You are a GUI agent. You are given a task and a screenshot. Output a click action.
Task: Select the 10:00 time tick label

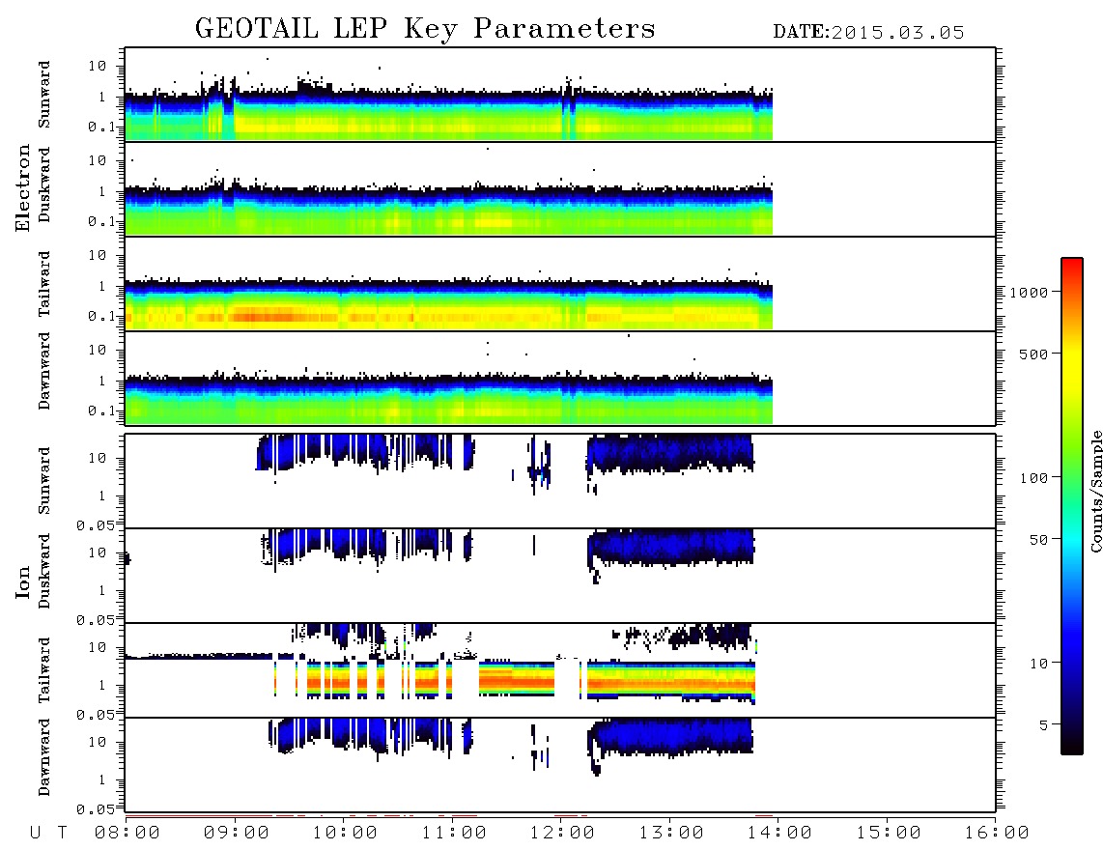(x=346, y=834)
